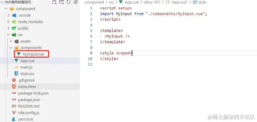This screenshot has width=257, height=122.
Task: Click the CSS icon beside style.css
Action: click(16, 74)
